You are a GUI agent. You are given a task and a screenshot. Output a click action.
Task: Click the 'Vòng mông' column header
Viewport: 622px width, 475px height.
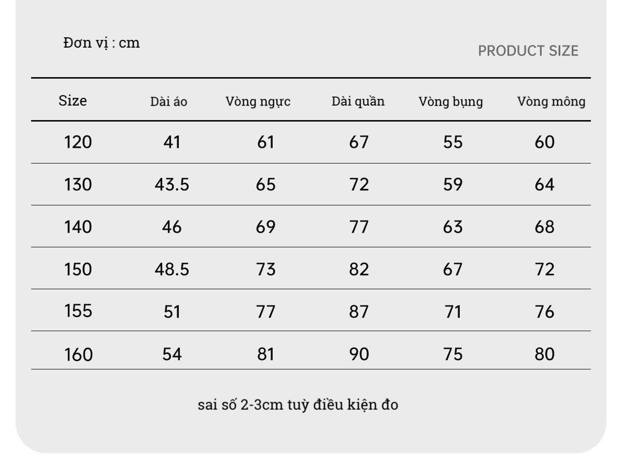pyautogui.click(x=551, y=102)
